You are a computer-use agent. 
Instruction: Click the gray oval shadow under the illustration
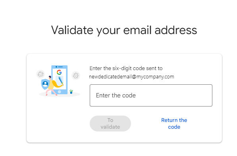tap(60, 95)
